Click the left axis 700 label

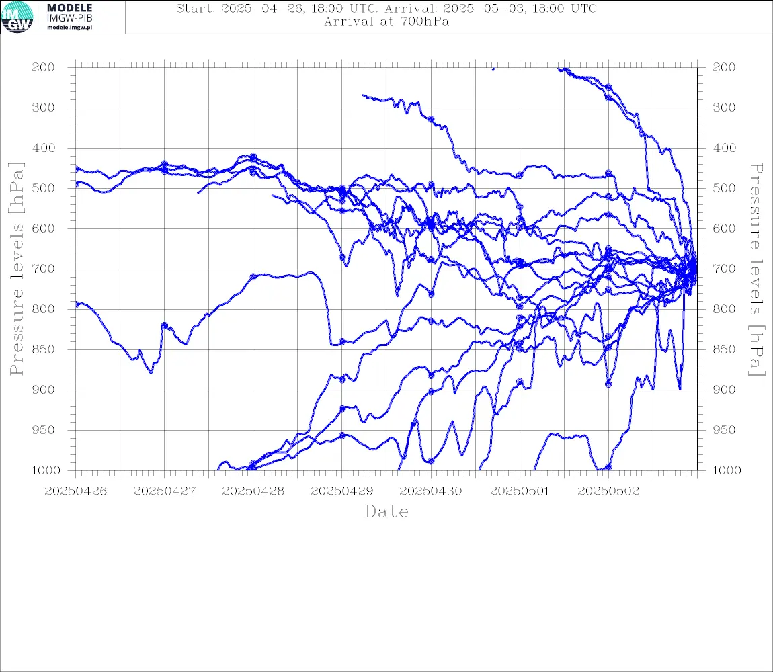44,269
